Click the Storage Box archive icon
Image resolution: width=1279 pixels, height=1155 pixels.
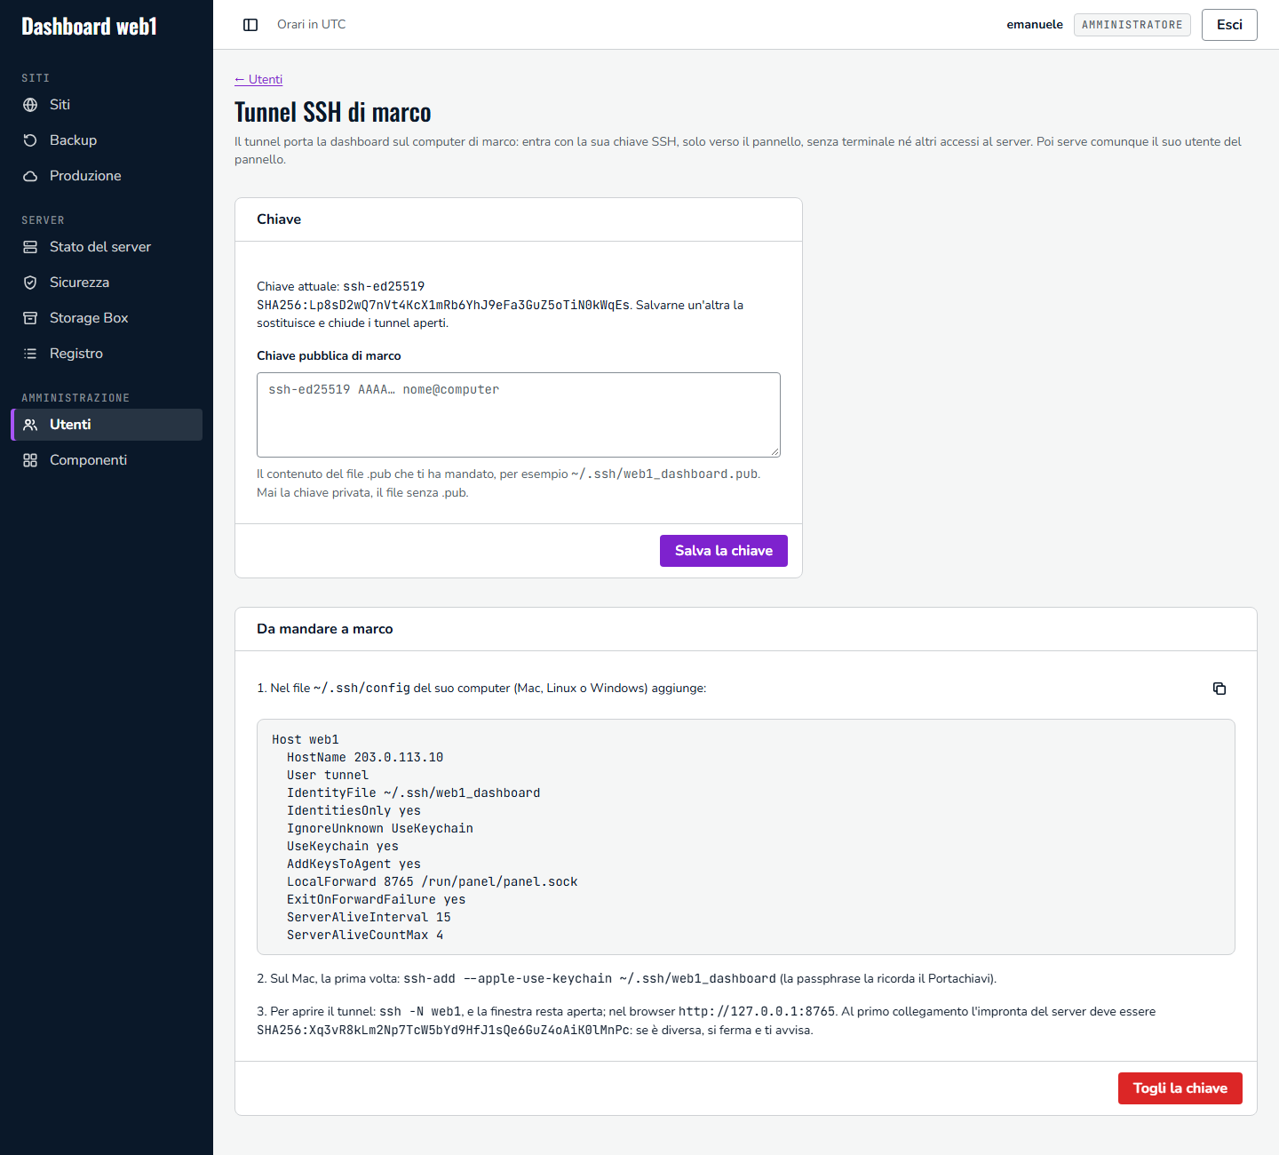pos(30,318)
